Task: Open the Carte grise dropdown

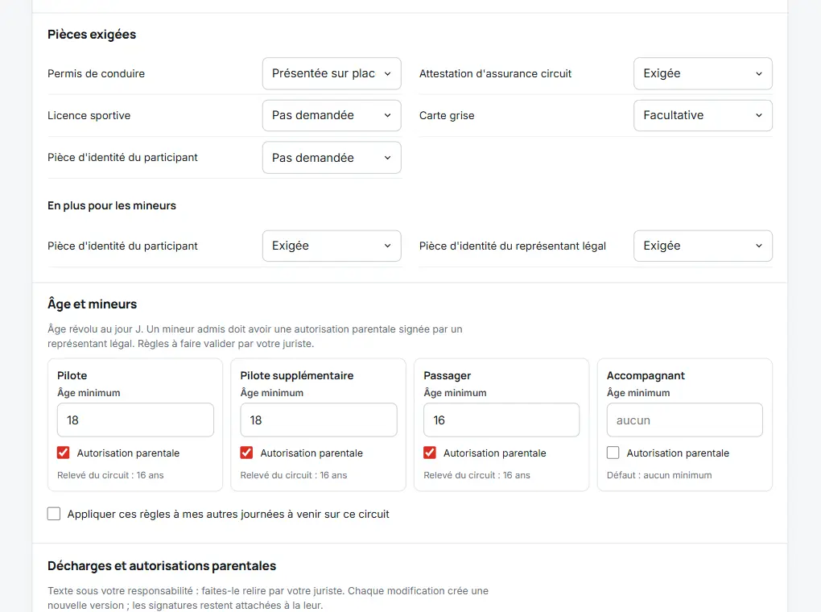Action: point(703,115)
